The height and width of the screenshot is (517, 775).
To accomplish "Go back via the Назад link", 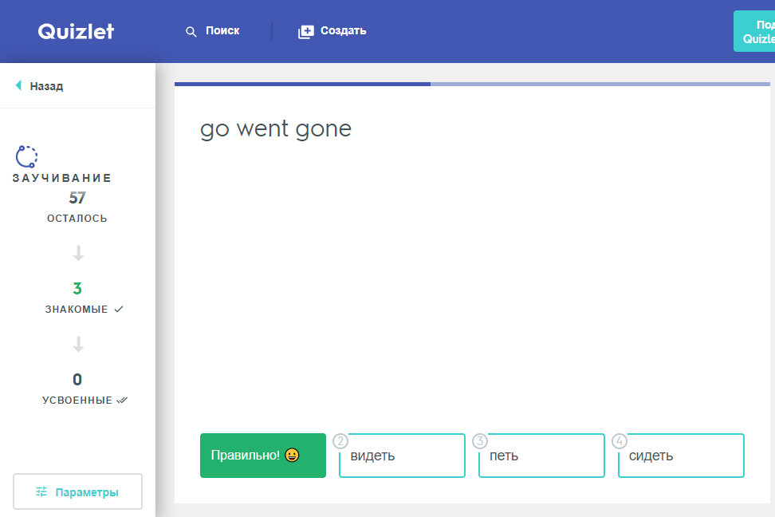I will 46,86.
